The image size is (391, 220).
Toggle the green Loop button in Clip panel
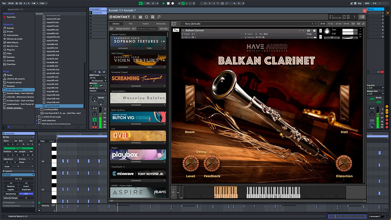(18, 148)
